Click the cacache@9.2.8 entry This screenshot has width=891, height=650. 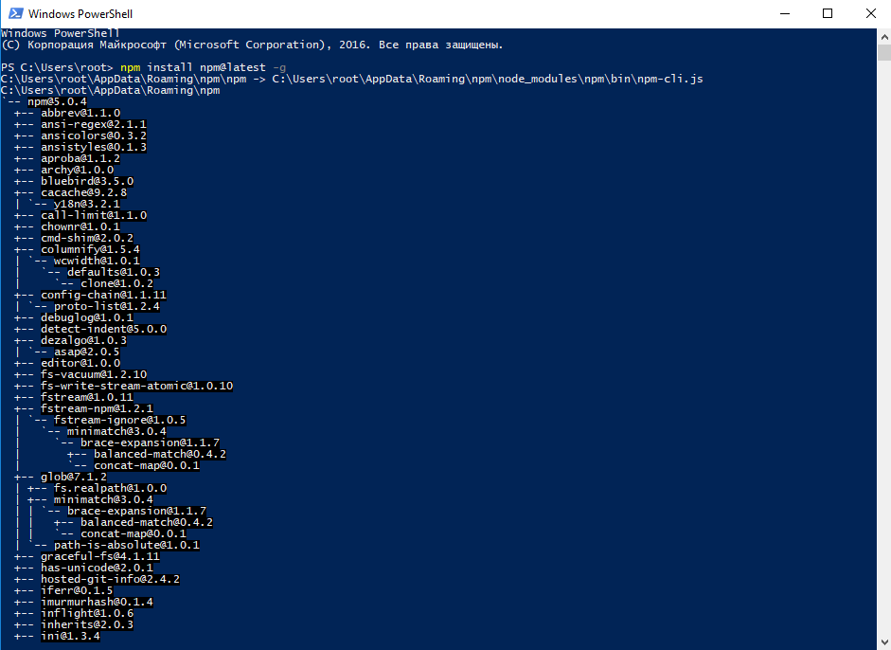[x=83, y=192]
